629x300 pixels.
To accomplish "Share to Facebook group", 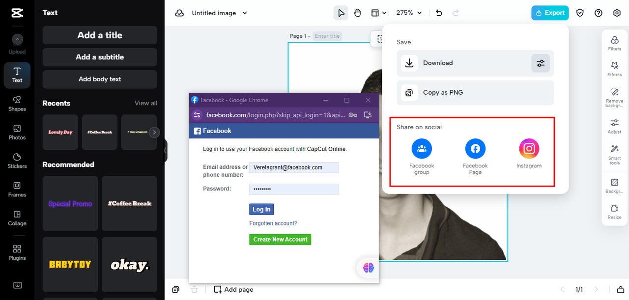I will (x=422, y=157).
